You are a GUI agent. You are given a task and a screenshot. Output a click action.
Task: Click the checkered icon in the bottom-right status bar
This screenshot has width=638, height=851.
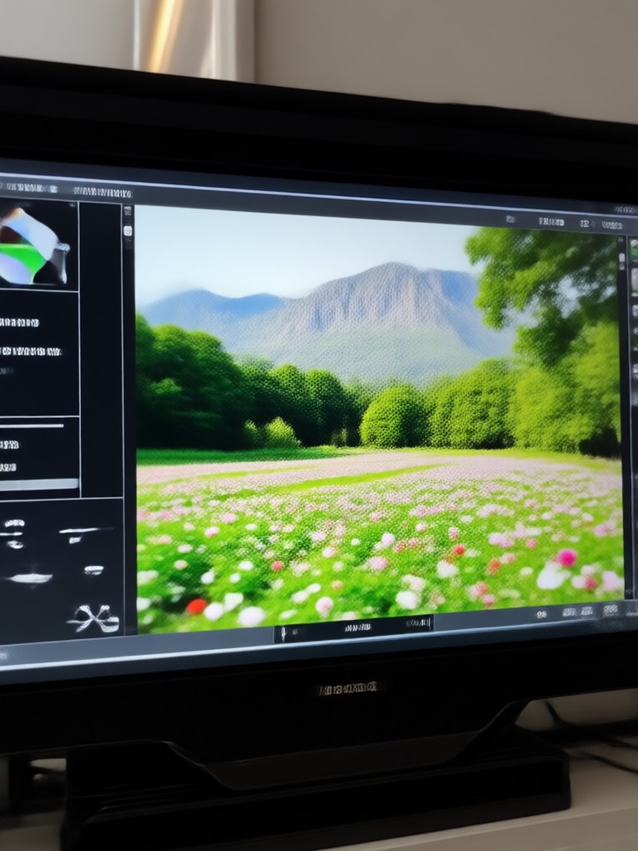click(x=611, y=609)
